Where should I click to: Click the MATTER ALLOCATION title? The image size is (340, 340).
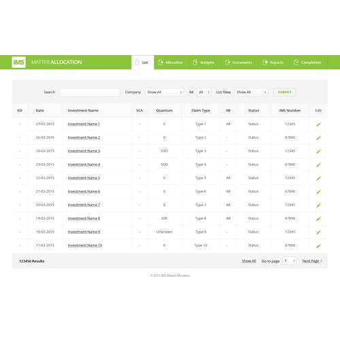pos(56,62)
